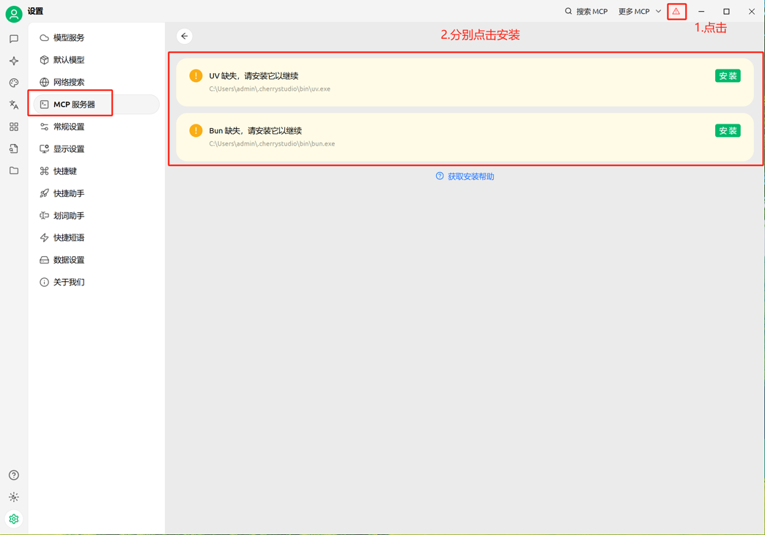This screenshot has width=765, height=535.
Task: Install UV with the 安装 button
Action: coord(728,76)
